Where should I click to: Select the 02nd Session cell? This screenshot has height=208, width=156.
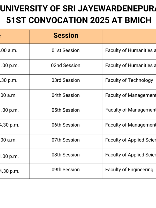click(x=66, y=66)
